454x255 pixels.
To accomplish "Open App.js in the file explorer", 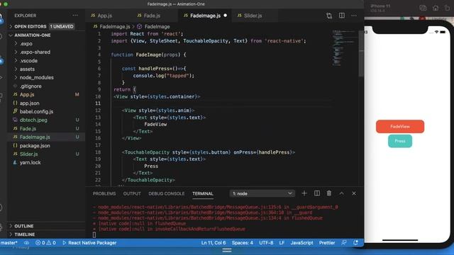I will click(27, 94).
